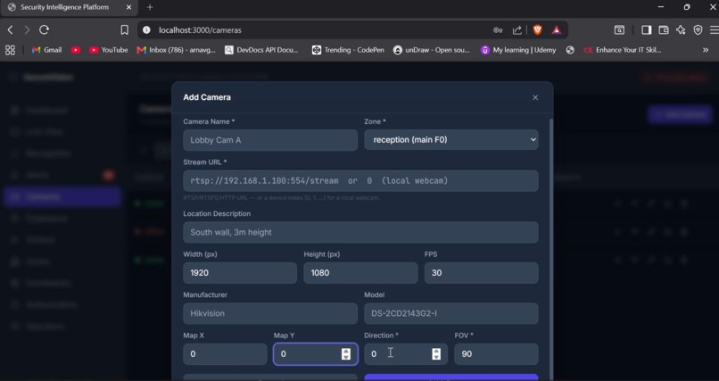Viewport: 719px width, 381px height.
Task: Click the Map Y spinner arrows
Action: pos(346,354)
